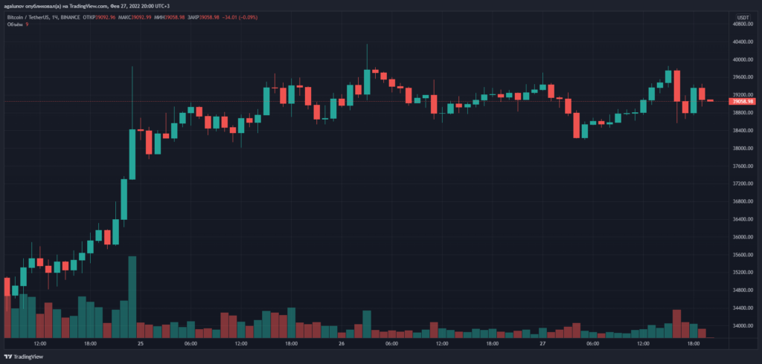
Task: Click the 36000.00 price axis label
Action: click(742, 237)
